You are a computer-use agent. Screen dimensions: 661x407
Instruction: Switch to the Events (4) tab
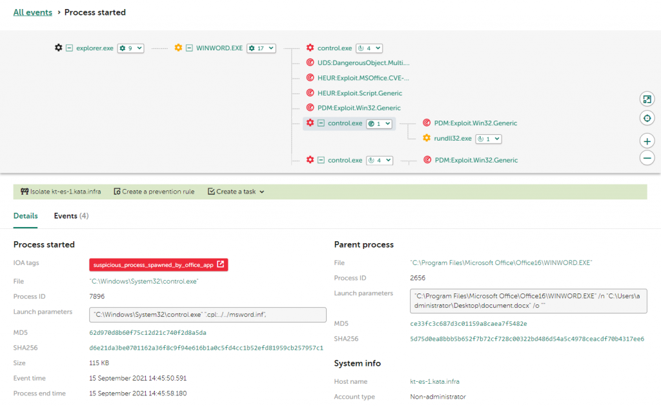pyautogui.click(x=71, y=215)
